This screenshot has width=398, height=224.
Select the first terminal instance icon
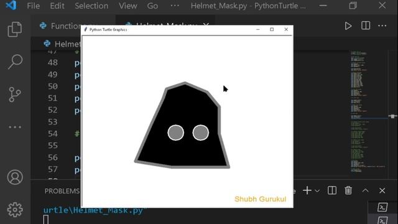tap(382, 207)
